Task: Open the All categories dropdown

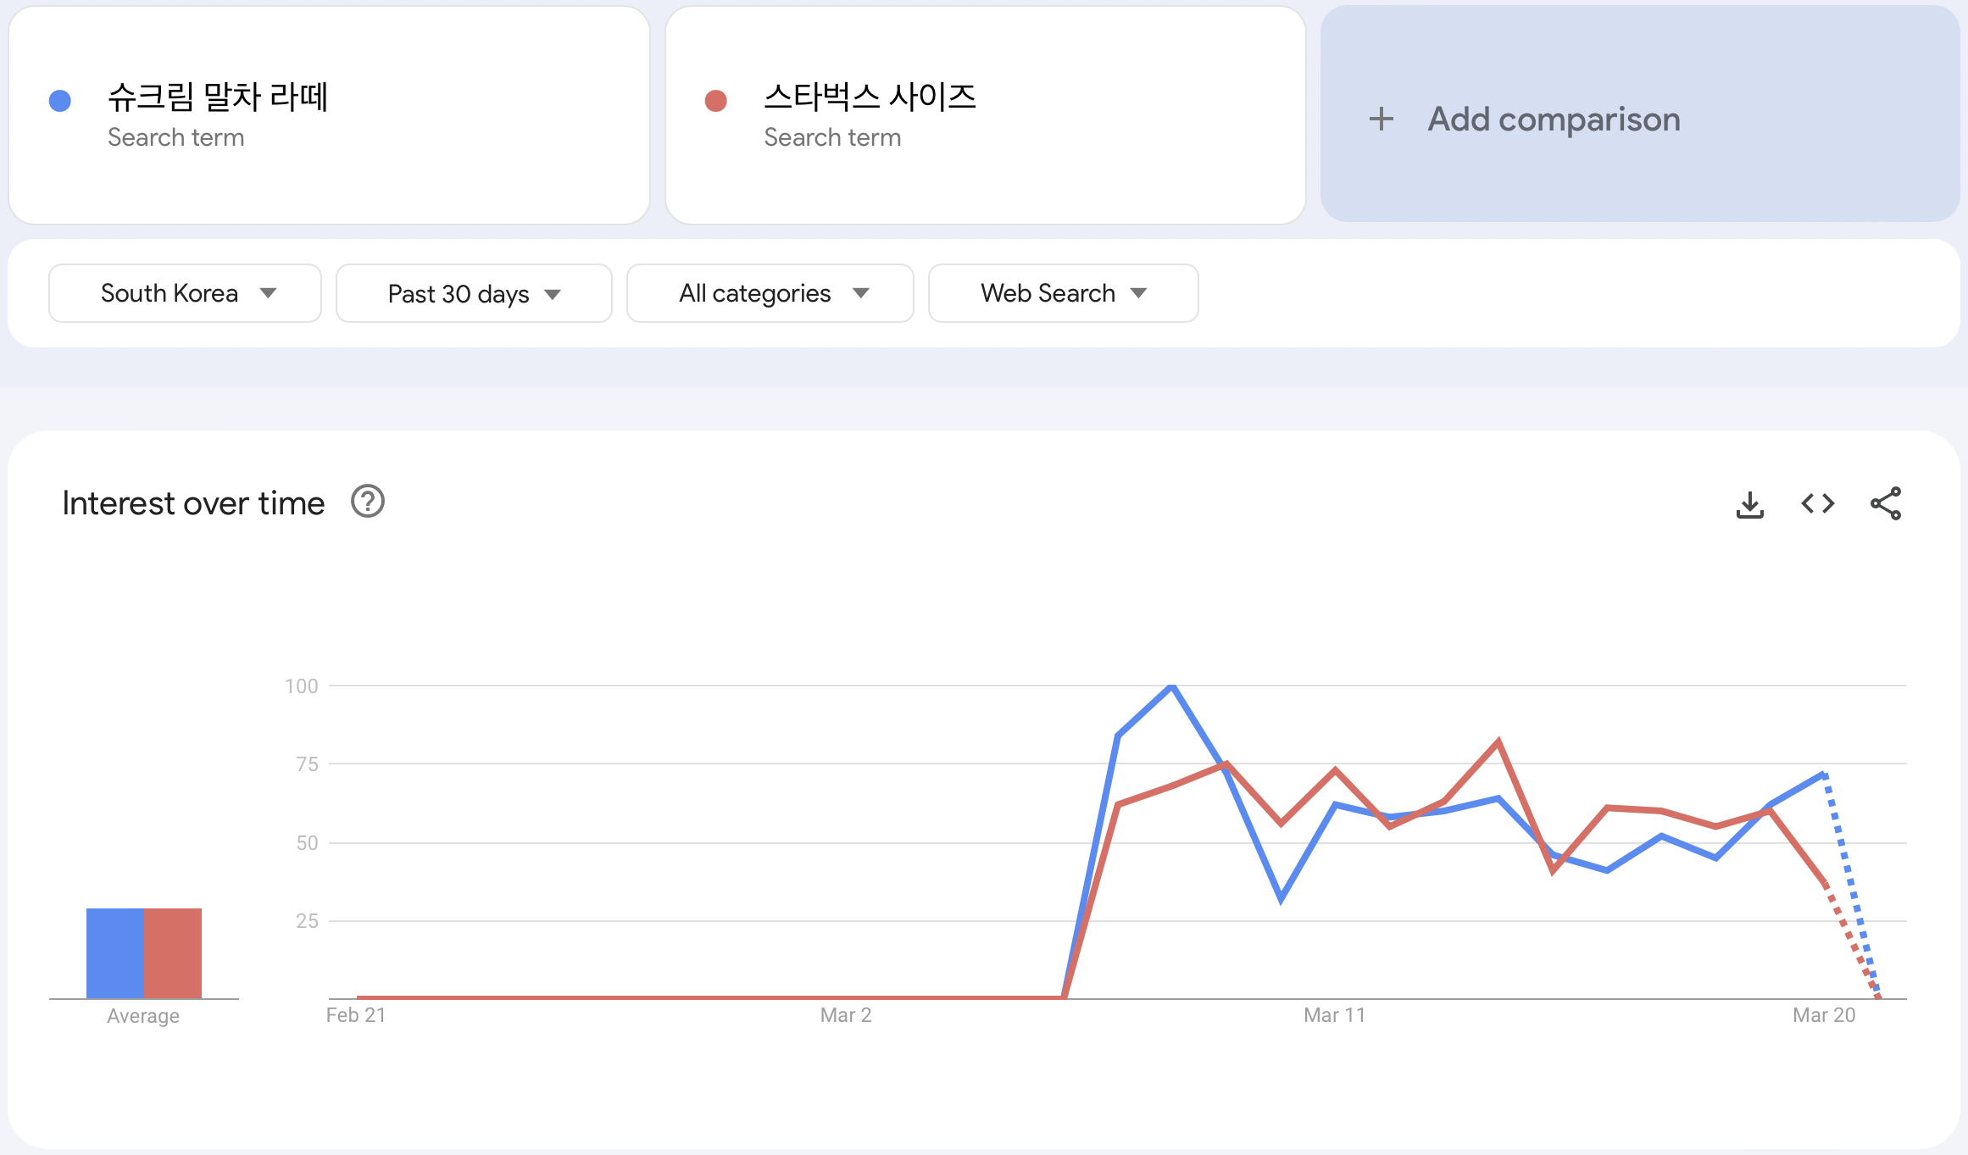Action: 770,293
